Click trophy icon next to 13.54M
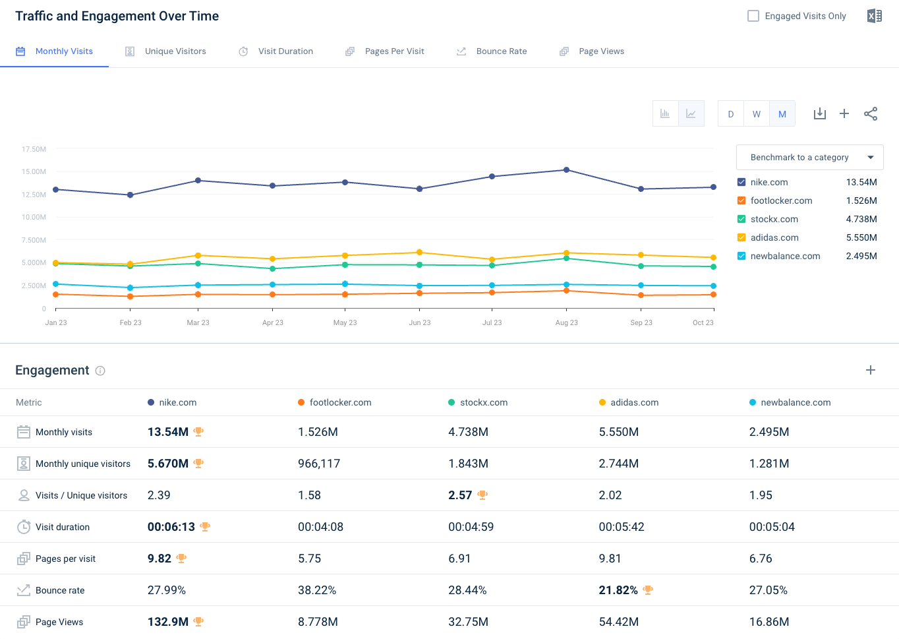Image resolution: width=899 pixels, height=639 pixels. [198, 432]
